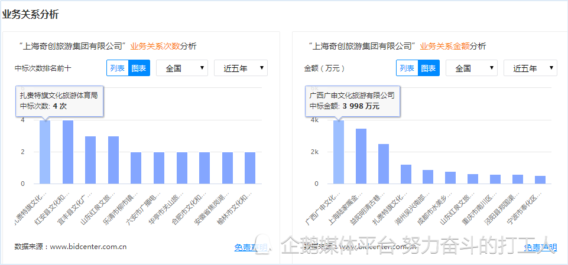Open 近五年 period dropdown in 次数 chart
The width and height of the screenshot is (568, 265).
pyautogui.click(x=241, y=68)
